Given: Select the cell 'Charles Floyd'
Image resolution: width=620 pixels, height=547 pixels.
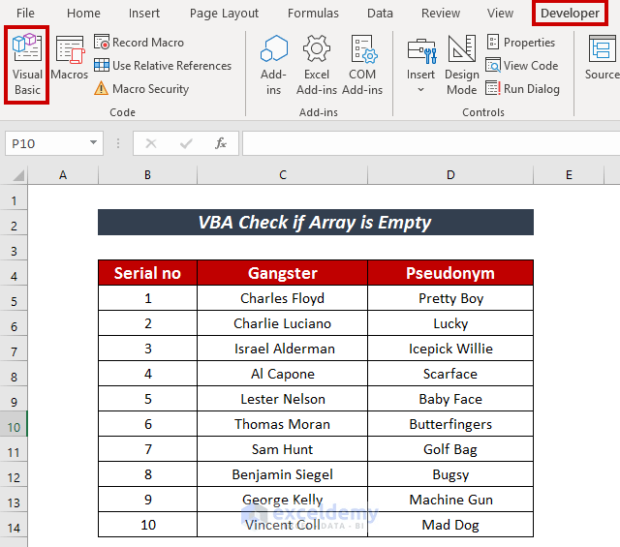Looking at the screenshot, I should [282, 298].
